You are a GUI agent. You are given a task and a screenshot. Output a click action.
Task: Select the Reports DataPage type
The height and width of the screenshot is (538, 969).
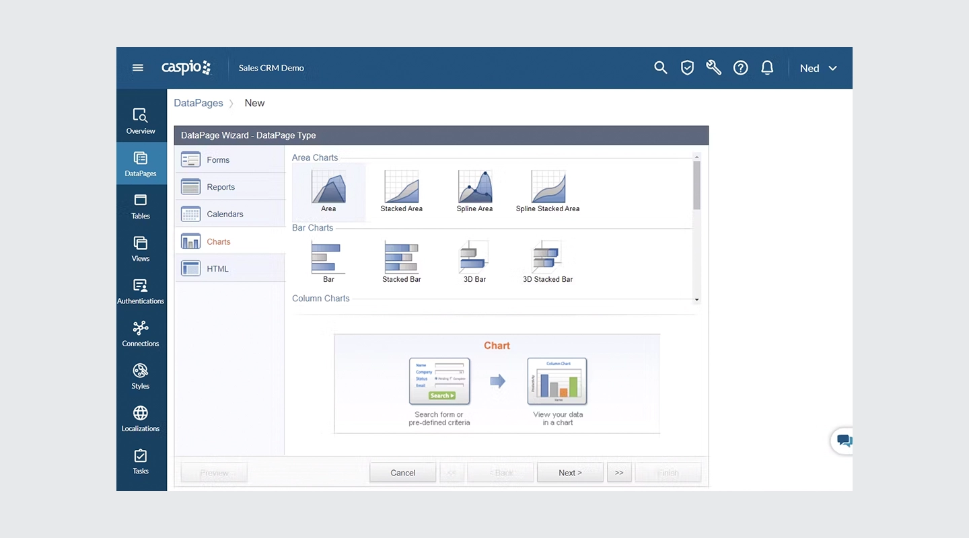(229, 186)
